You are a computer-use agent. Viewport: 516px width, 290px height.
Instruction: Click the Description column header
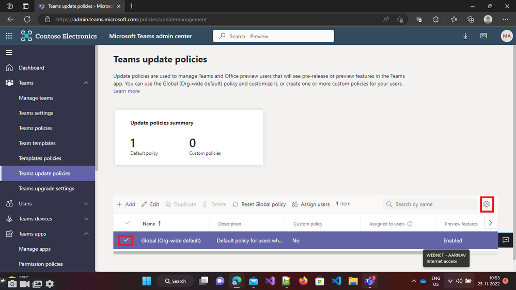[230, 224]
